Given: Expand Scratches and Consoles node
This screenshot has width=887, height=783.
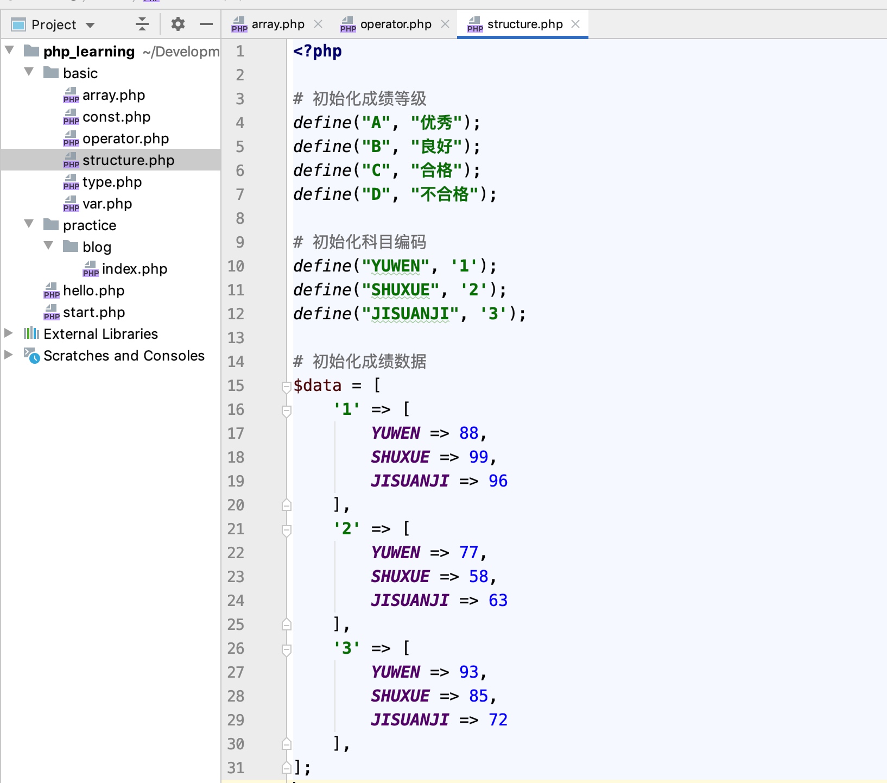Looking at the screenshot, I should pos(9,355).
